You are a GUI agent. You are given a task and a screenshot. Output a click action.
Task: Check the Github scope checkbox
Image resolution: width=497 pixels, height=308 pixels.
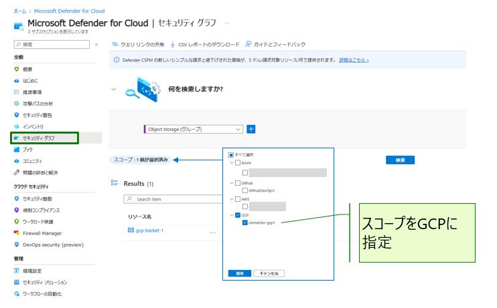click(x=238, y=183)
